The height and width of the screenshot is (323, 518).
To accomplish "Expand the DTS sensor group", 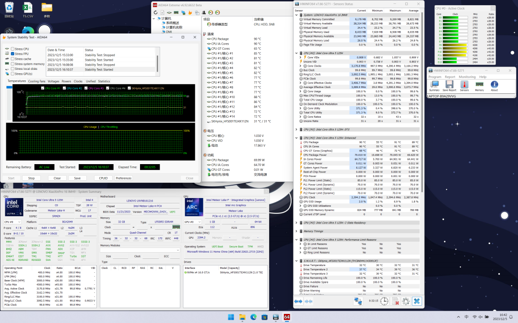I will [296, 130].
